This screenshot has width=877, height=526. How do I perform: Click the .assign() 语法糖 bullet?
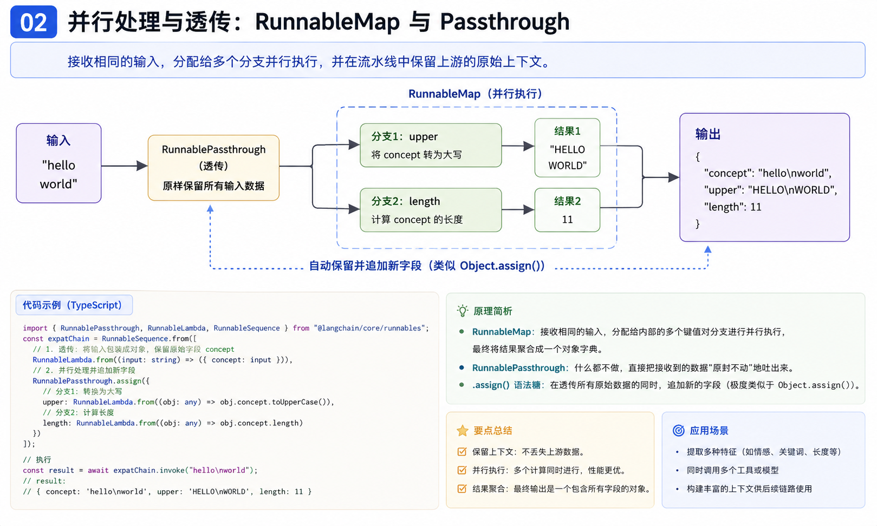[x=659, y=385]
